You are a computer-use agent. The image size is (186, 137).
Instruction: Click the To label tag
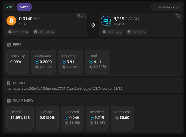[x=178, y=16]
